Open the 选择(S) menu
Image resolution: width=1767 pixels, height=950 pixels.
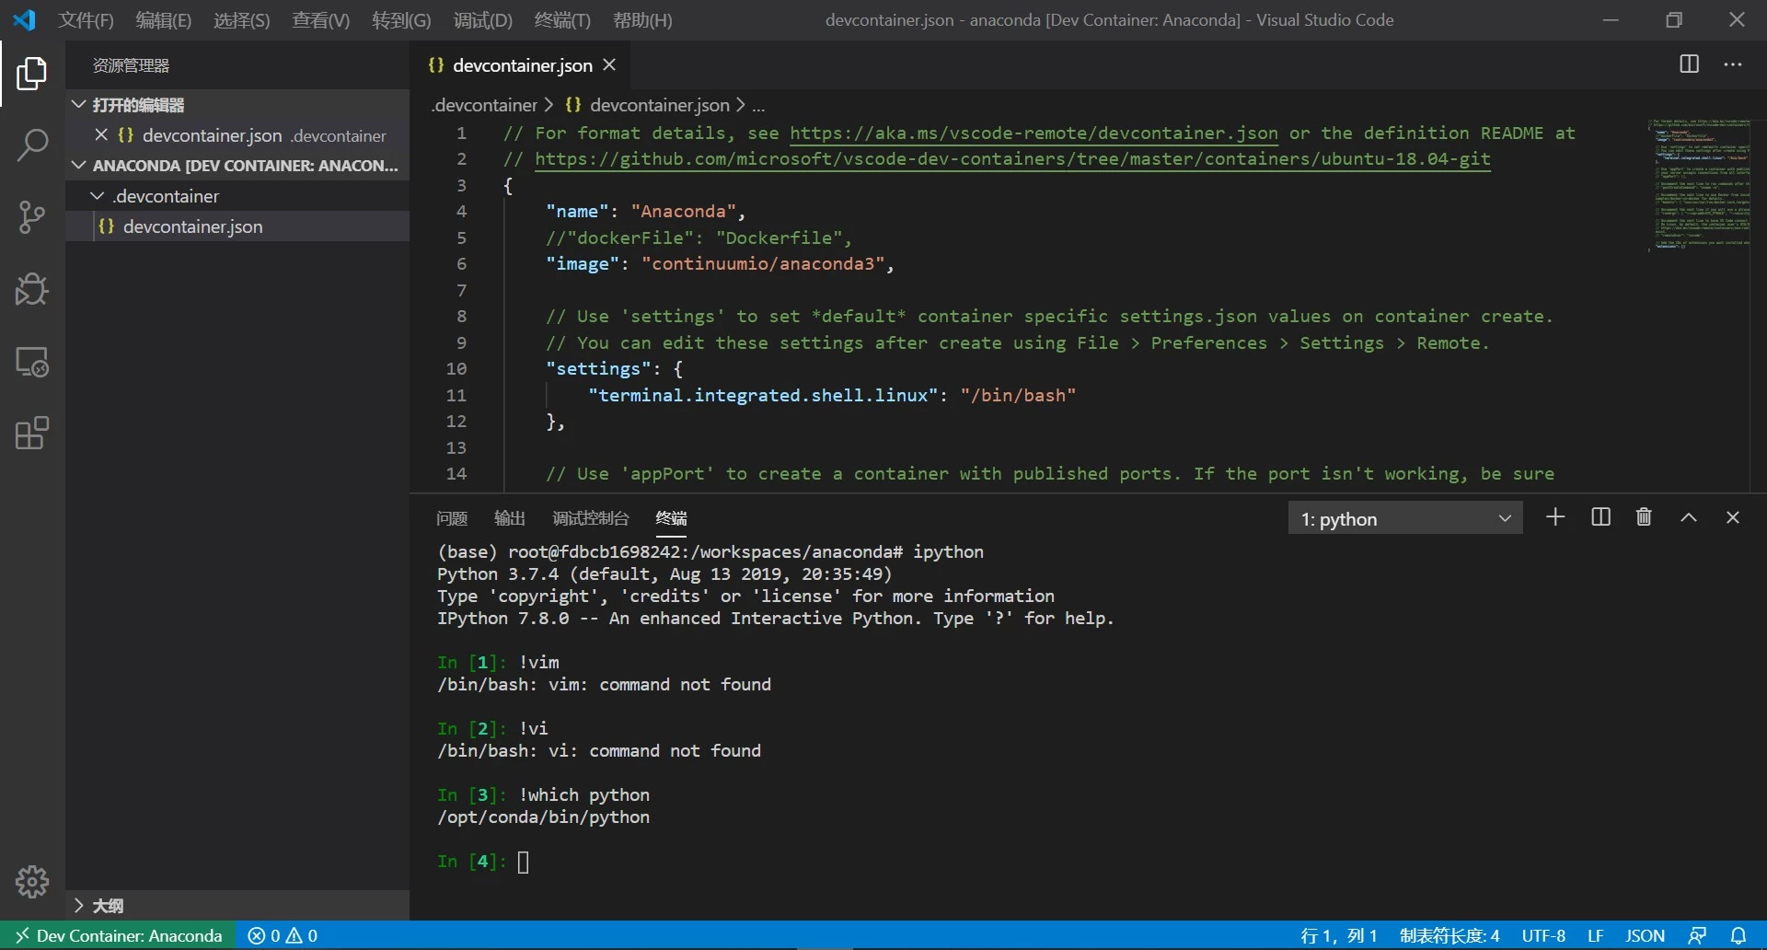(242, 20)
